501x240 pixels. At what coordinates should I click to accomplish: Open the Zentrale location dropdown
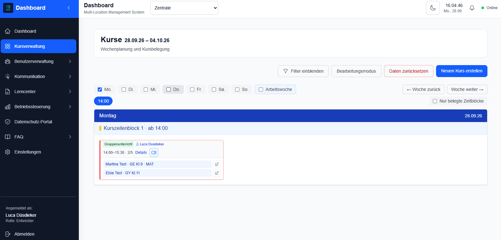(x=184, y=8)
